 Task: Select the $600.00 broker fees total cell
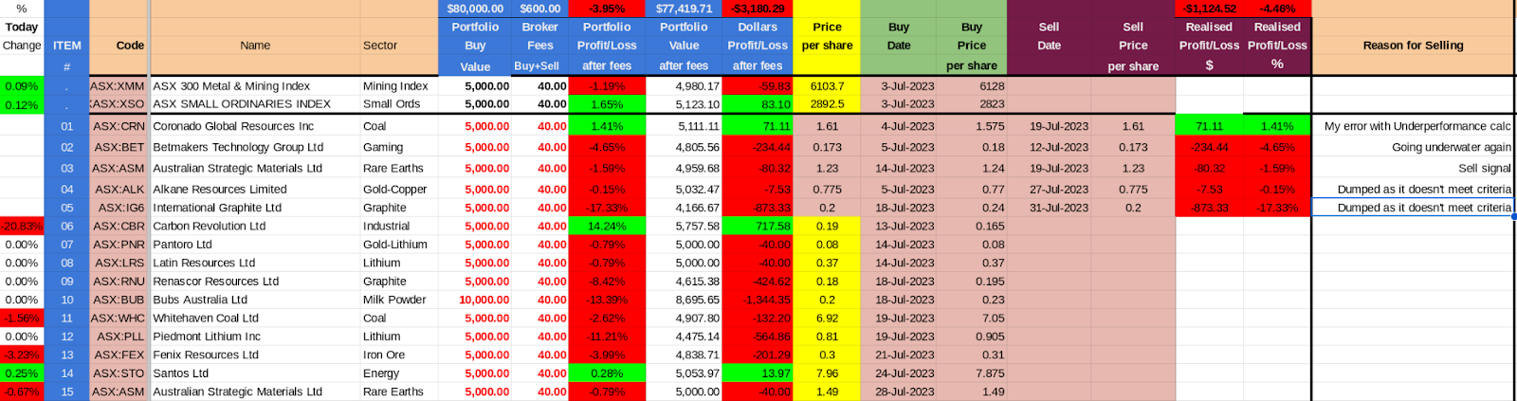click(x=539, y=9)
